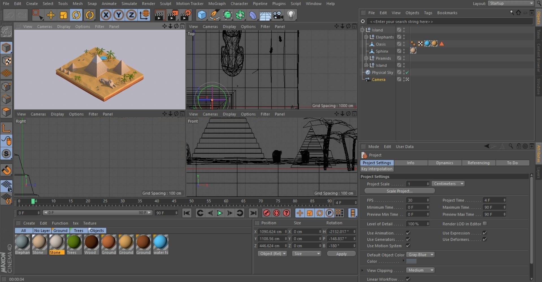Filter materials by Ground layer

click(x=60, y=231)
